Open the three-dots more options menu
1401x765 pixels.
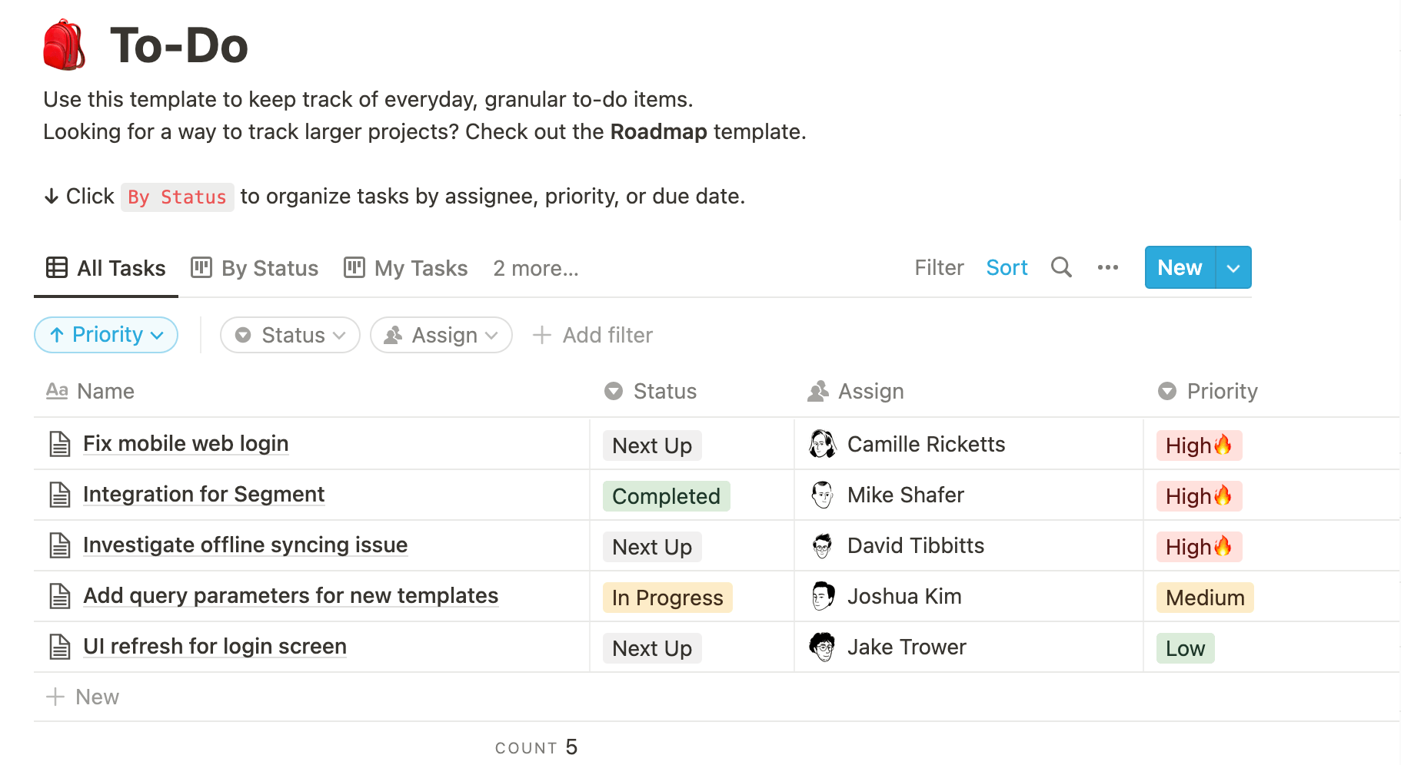click(1107, 267)
